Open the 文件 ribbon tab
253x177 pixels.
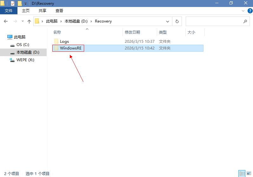pyautogui.click(x=9, y=11)
